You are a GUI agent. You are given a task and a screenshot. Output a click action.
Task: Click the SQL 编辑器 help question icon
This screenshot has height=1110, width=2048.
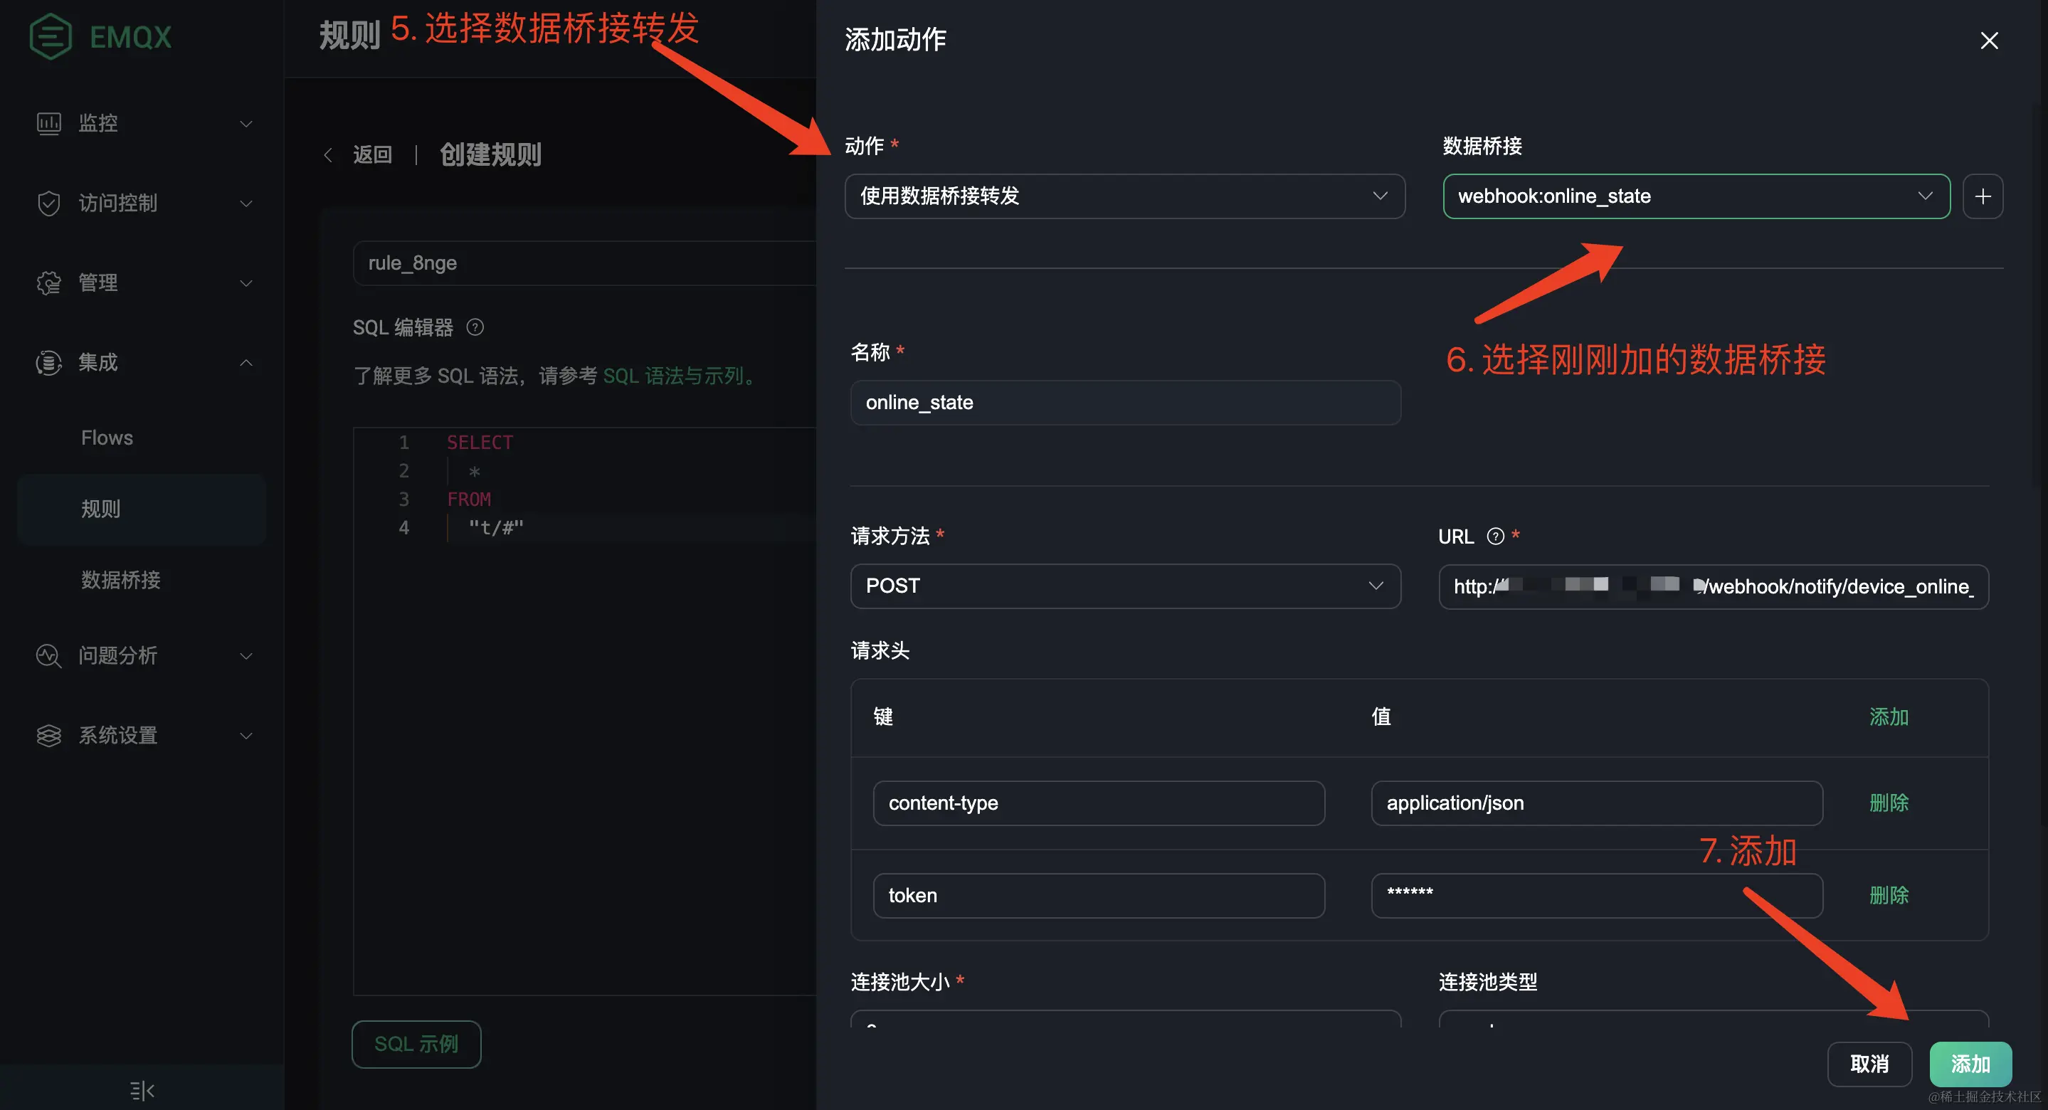[x=475, y=327]
